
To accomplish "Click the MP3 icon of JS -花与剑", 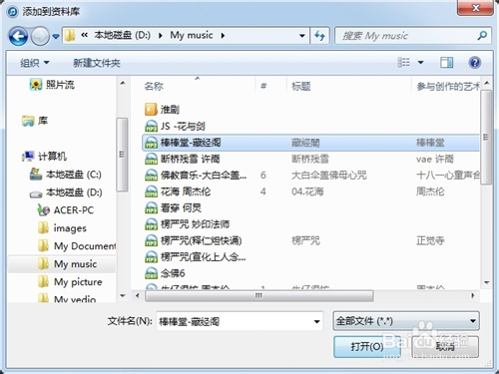I will pos(151,126).
